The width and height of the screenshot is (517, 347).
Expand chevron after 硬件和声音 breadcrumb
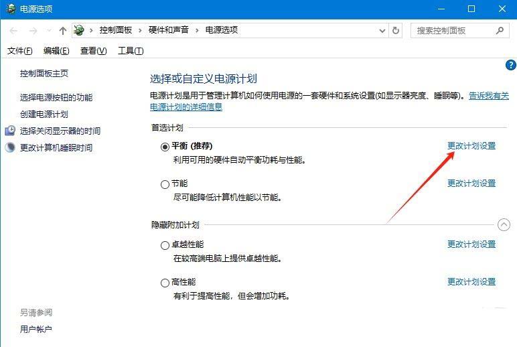pos(197,31)
